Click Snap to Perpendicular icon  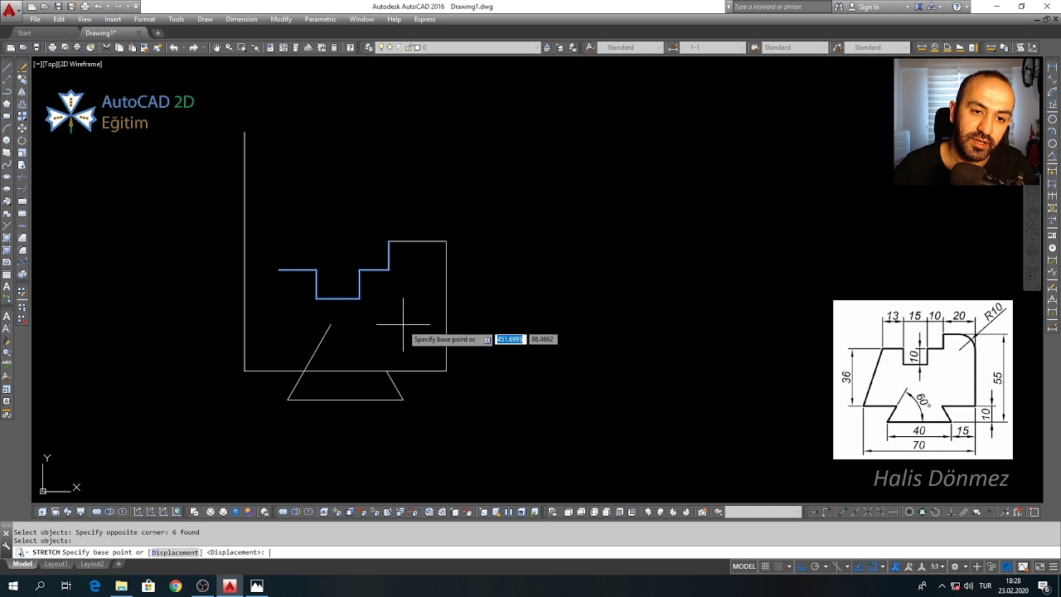pyautogui.click(x=951, y=512)
